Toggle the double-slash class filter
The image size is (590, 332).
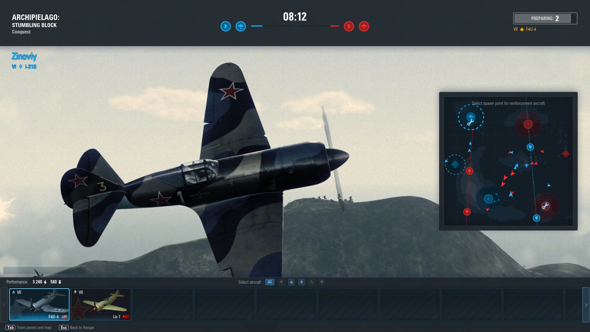pyautogui.click(x=312, y=282)
